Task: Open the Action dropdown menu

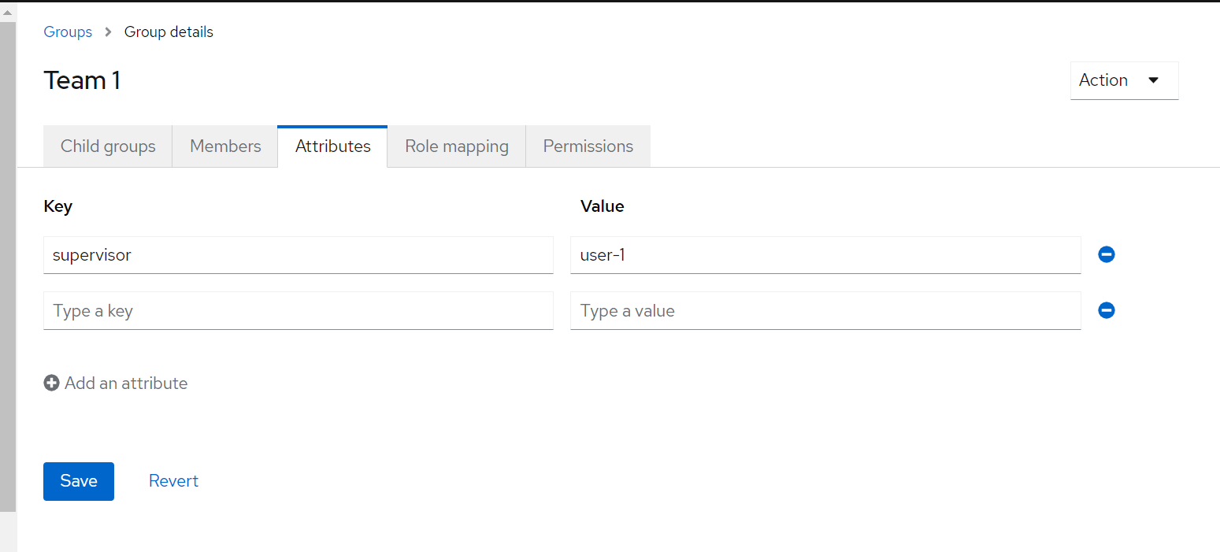Action: pyautogui.click(x=1124, y=80)
